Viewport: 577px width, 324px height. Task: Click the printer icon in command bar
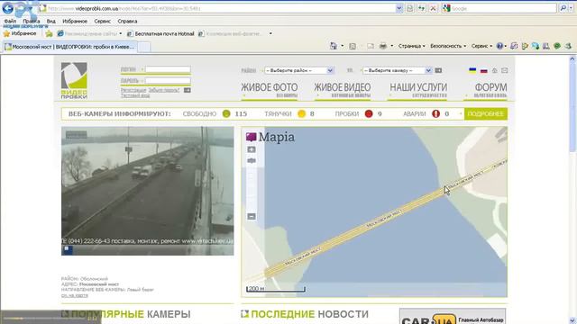382,46
